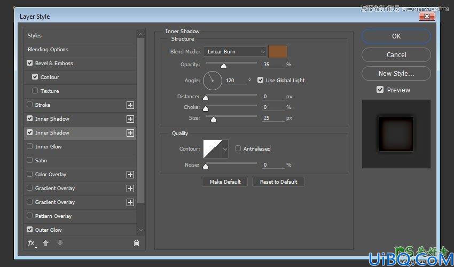Delete effect using the trash icon
This screenshot has height=267, width=454.
136,244
